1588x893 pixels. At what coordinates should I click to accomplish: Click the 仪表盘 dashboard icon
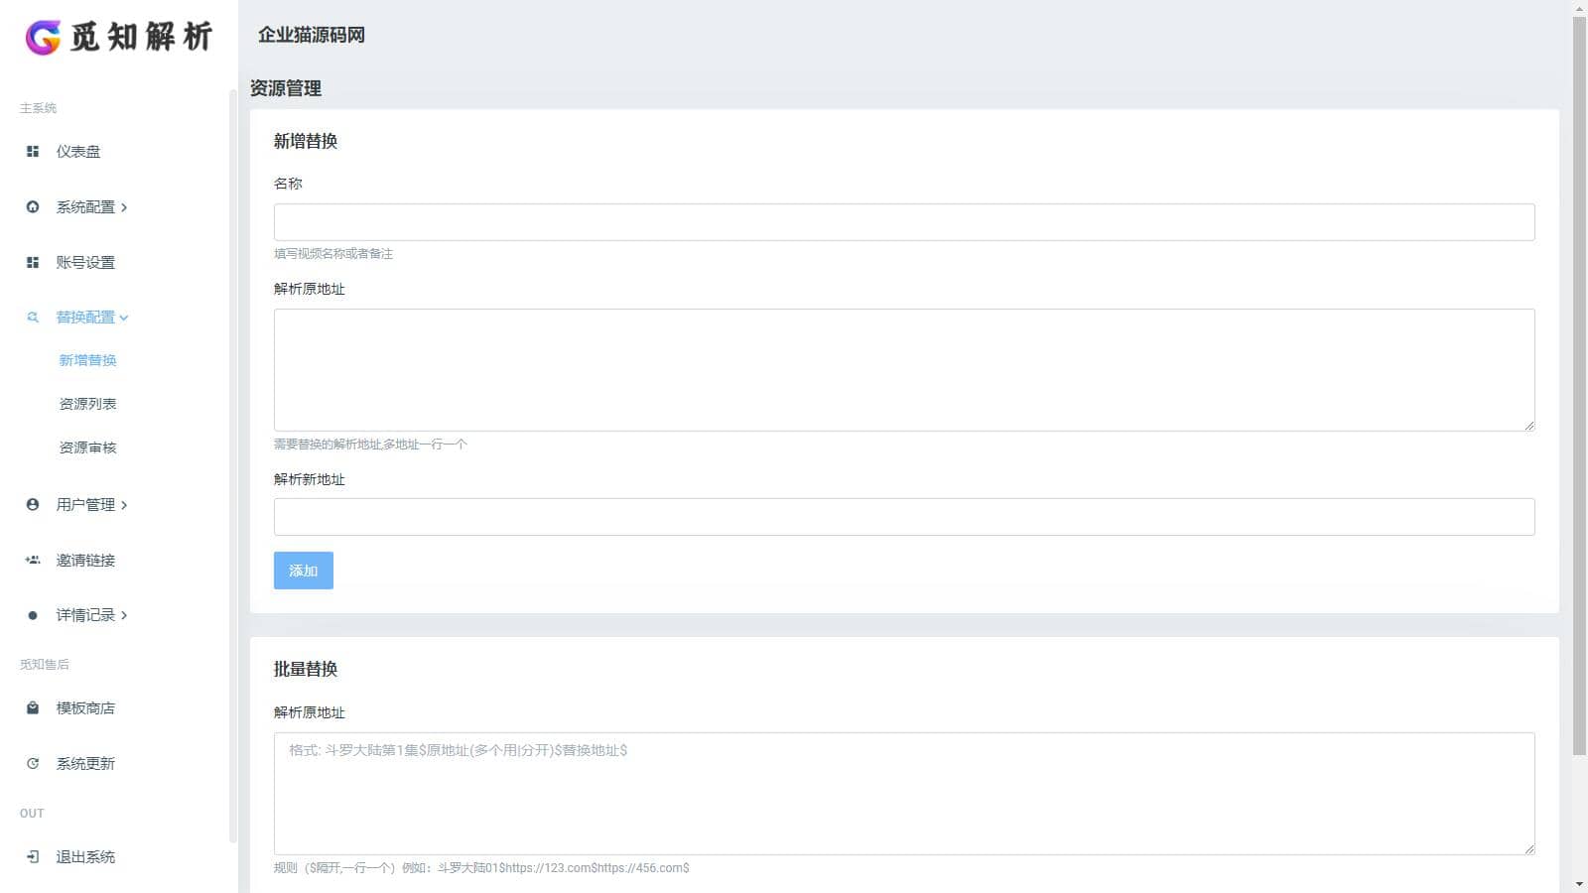(33, 152)
